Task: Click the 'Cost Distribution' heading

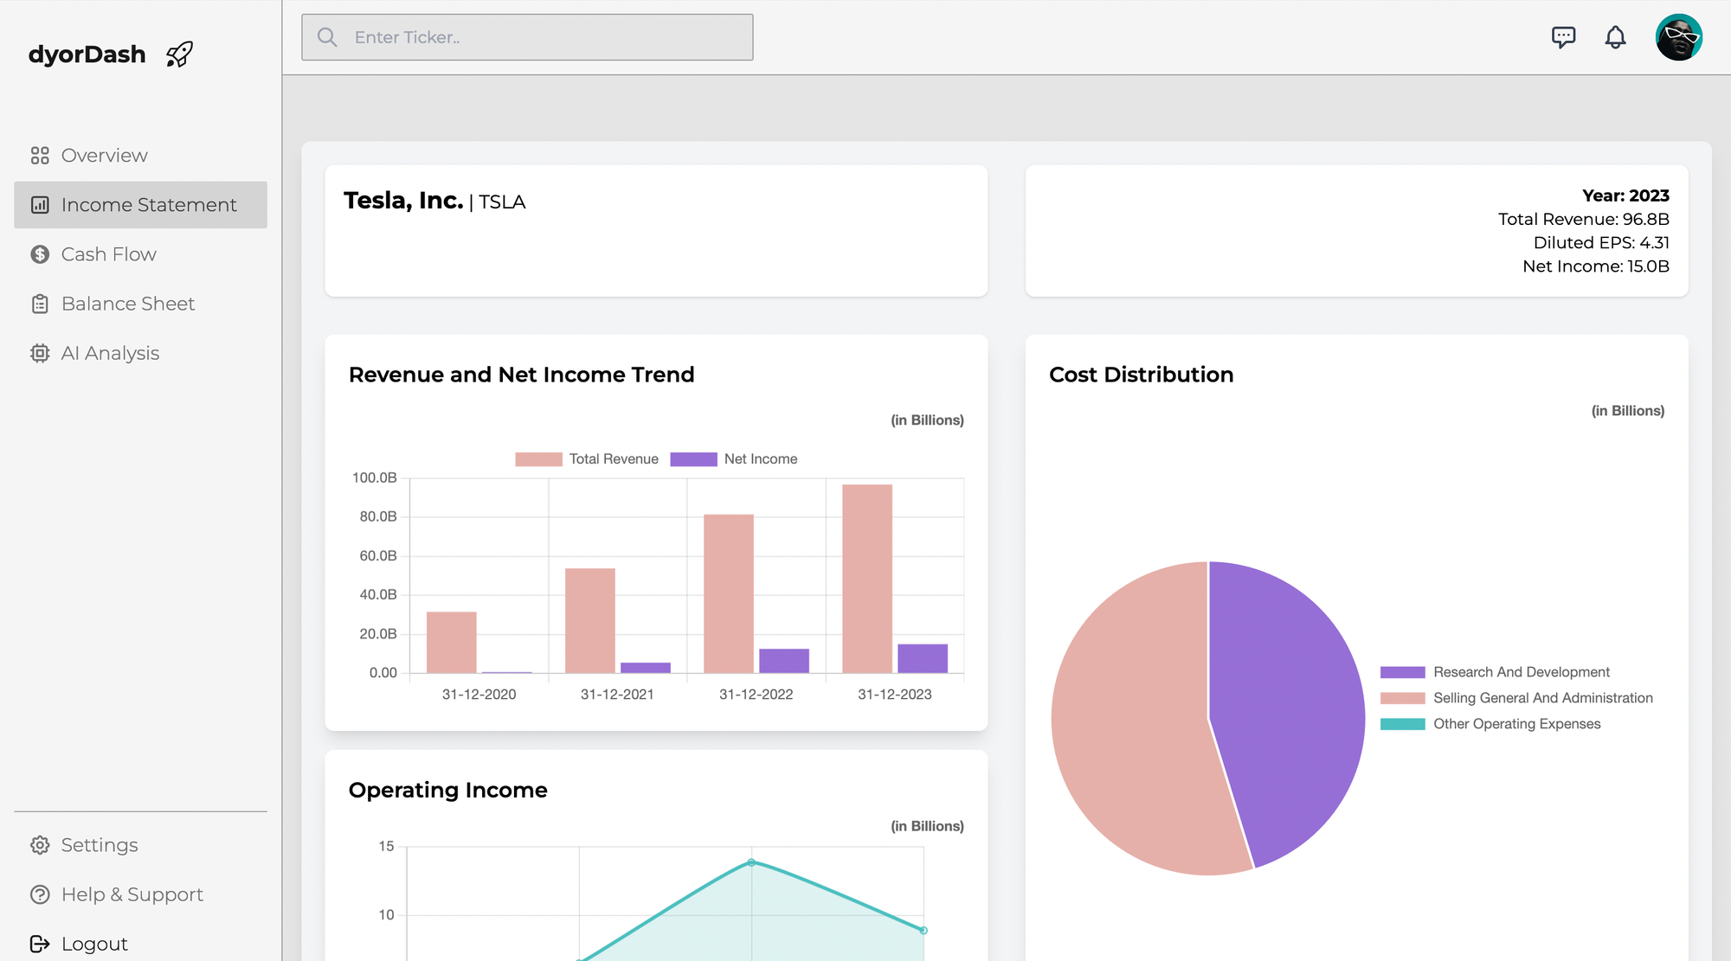Action: 1141,375
